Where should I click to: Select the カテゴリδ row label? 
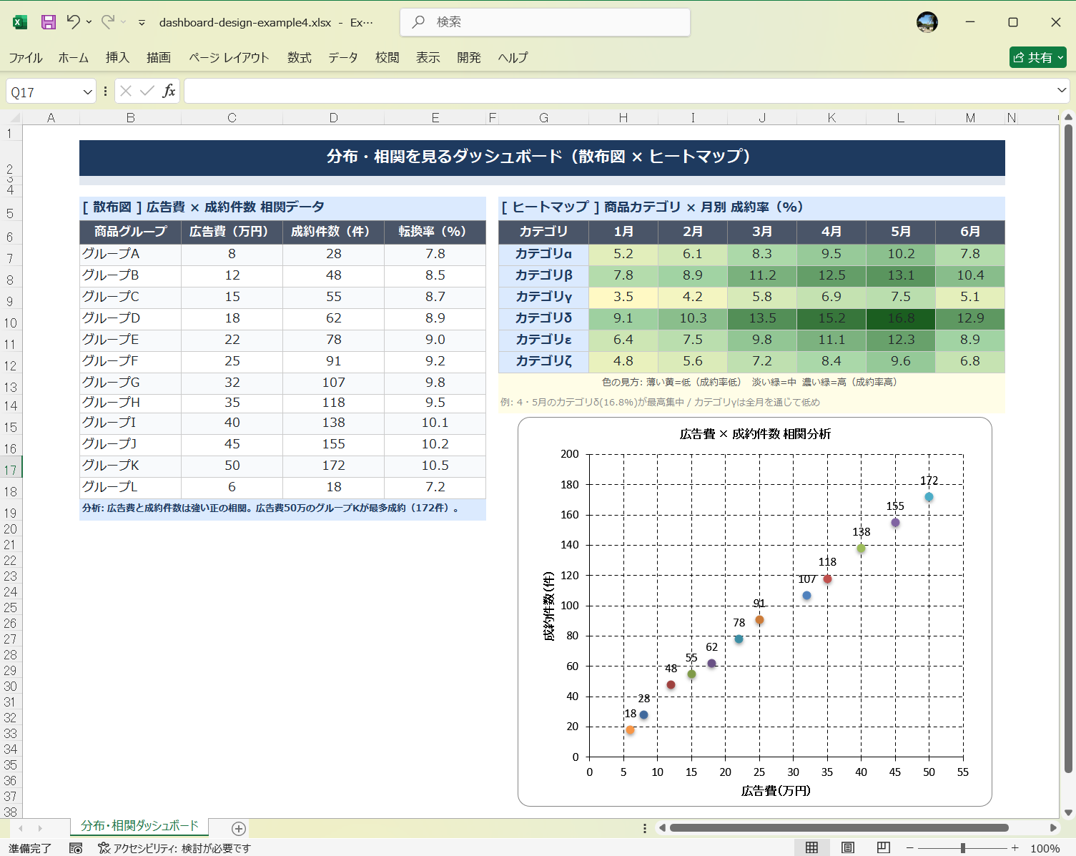pos(543,318)
